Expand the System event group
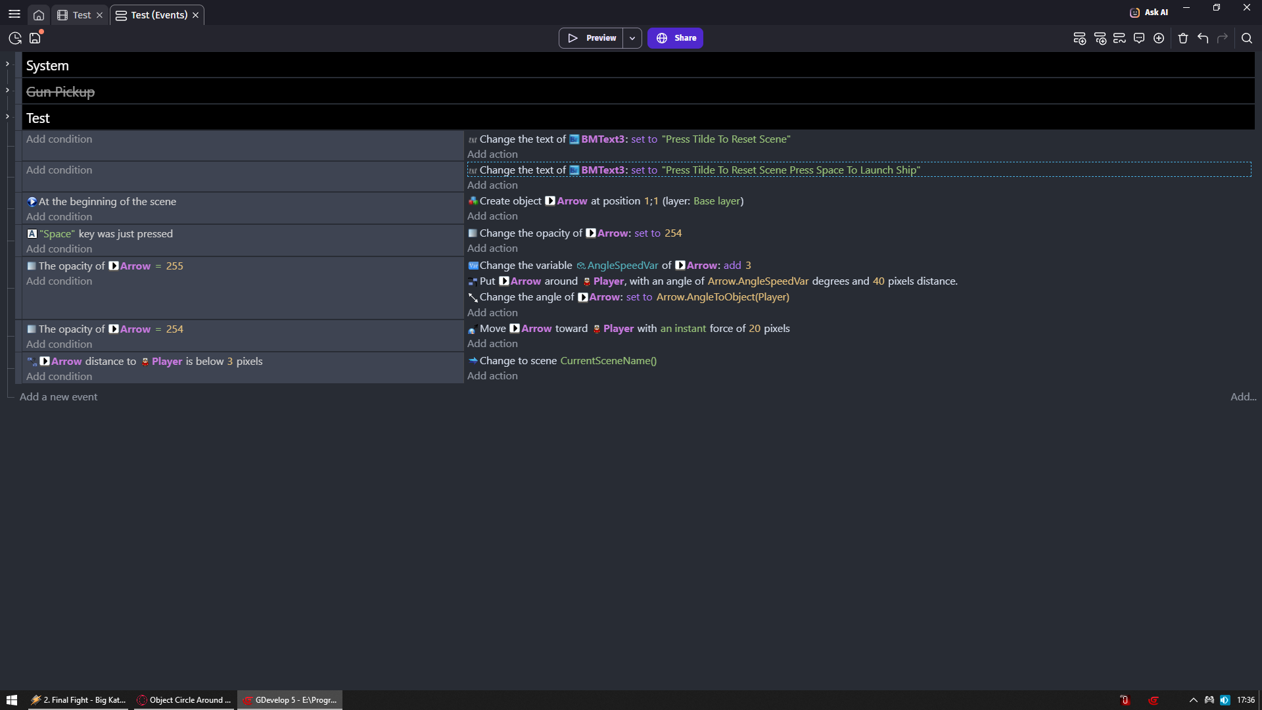Screen dimensions: 1262x710 pyautogui.click(x=7, y=64)
